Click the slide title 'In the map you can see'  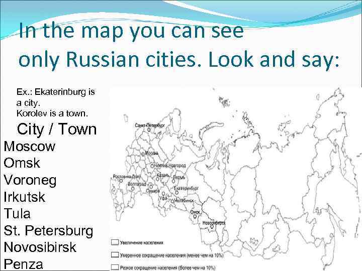[131, 31]
